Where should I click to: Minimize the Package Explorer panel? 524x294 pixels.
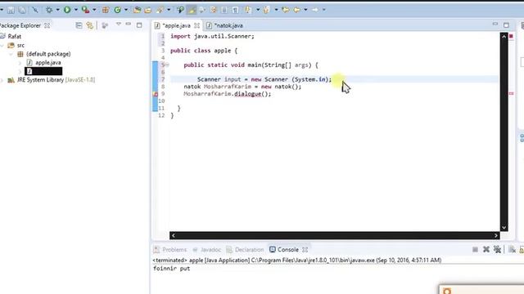tap(129, 24)
